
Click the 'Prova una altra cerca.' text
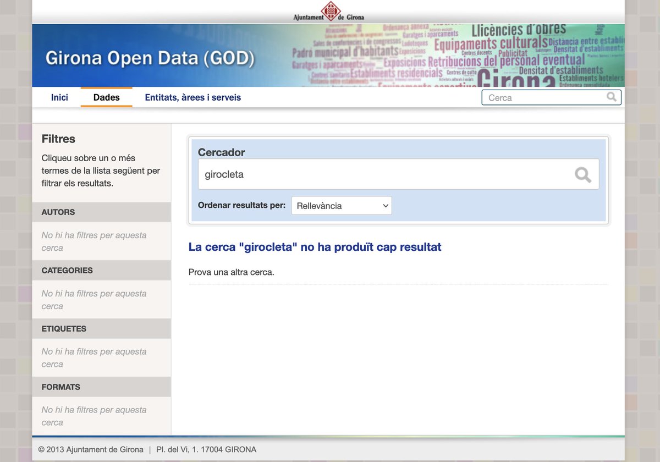(232, 272)
